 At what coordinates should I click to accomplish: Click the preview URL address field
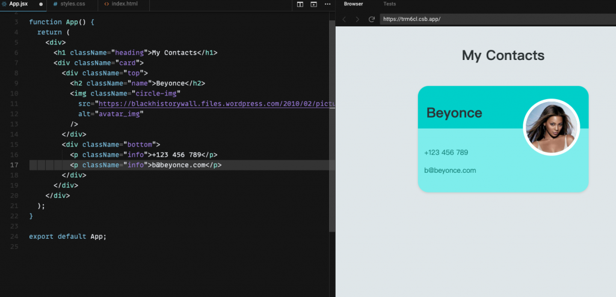tap(497, 19)
